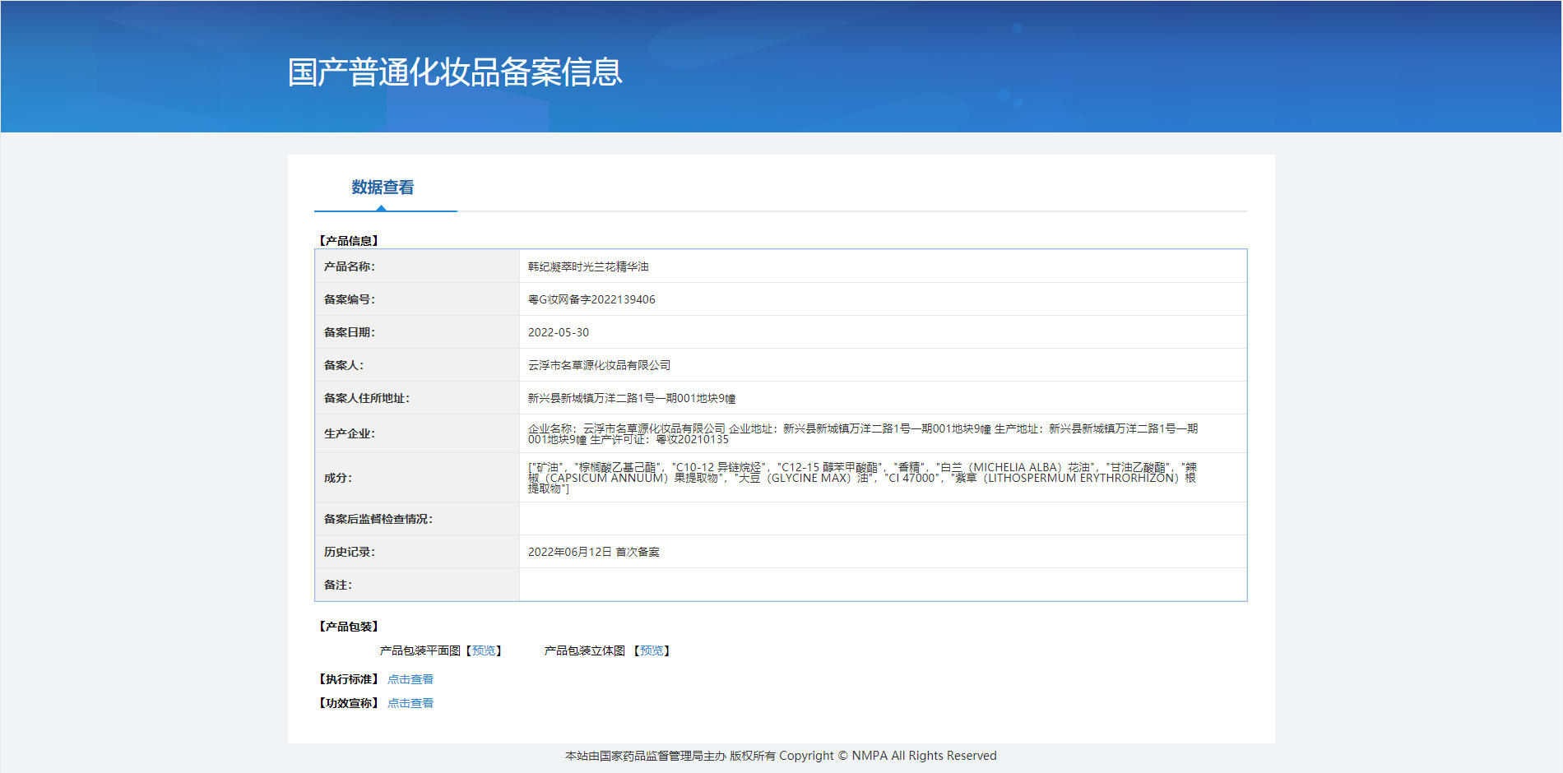Click the 备案编号 row label
The image size is (1563, 773).
tap(349, 299)
